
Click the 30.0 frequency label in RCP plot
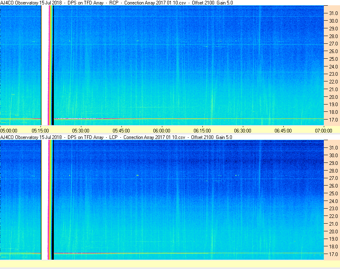(334, 21)
